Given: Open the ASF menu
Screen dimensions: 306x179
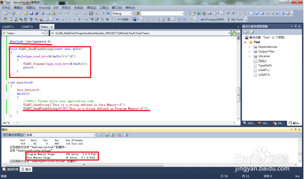Looking at the screenshot, I should pos(56,8).
